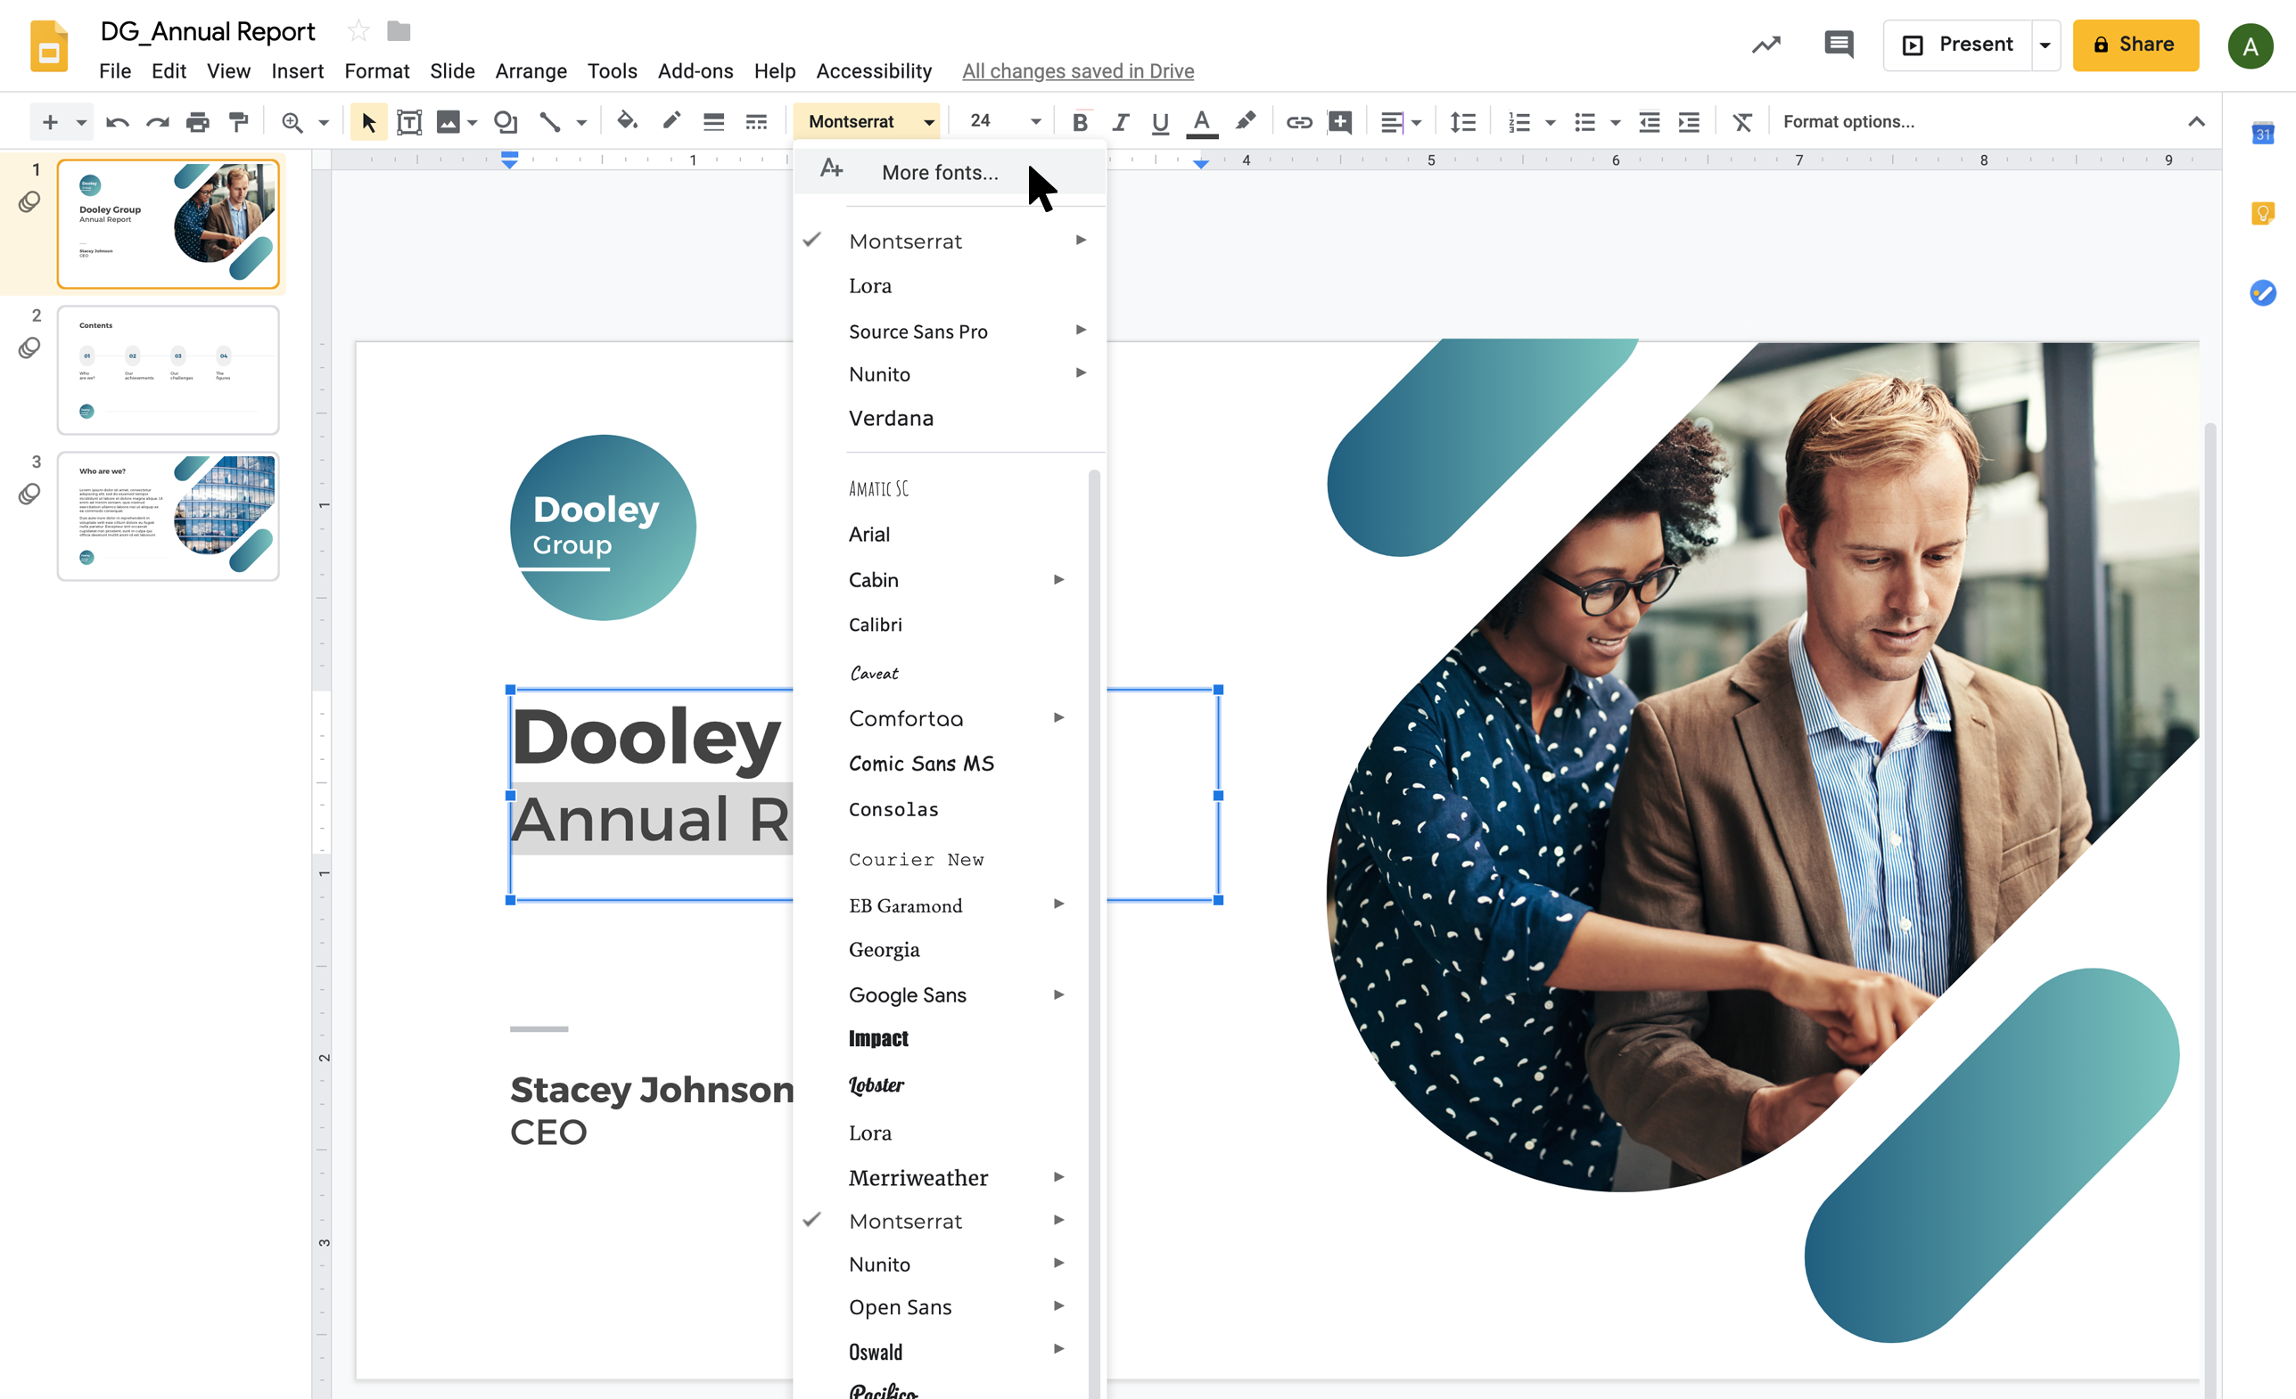Open the paint format tool
Viewport: 2296px width, 1399px height.
pos(240,121)
